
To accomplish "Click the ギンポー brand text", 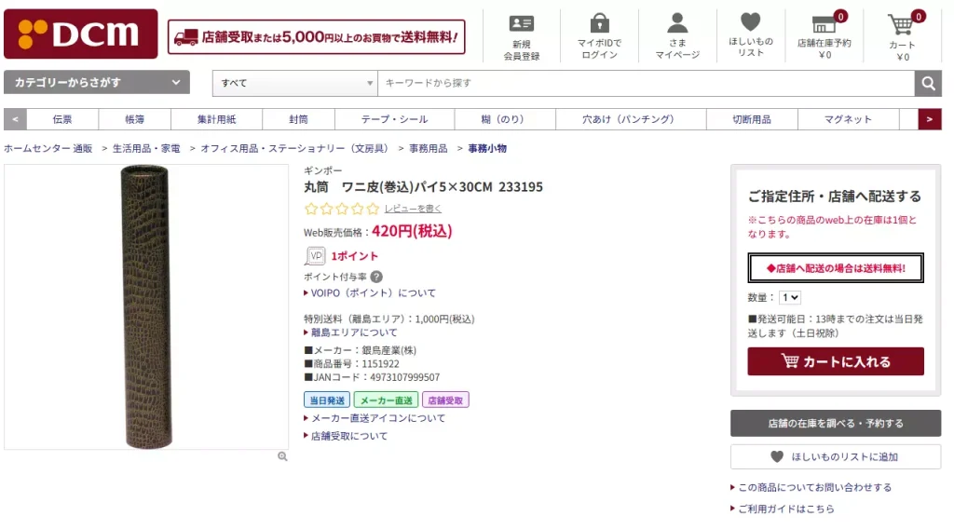I will tap(323, 170).
